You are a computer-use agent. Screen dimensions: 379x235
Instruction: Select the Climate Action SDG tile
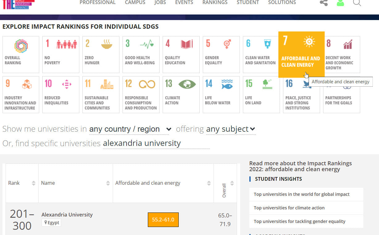(x=181, y=95)
